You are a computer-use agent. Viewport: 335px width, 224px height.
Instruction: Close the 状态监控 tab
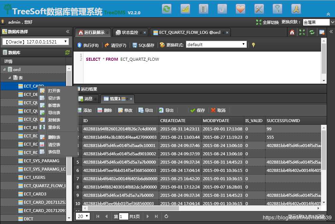coord(145,33)
